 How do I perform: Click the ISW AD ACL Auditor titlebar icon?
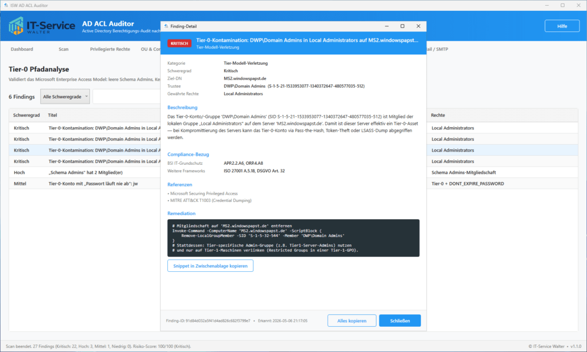[x=6, y=5]
